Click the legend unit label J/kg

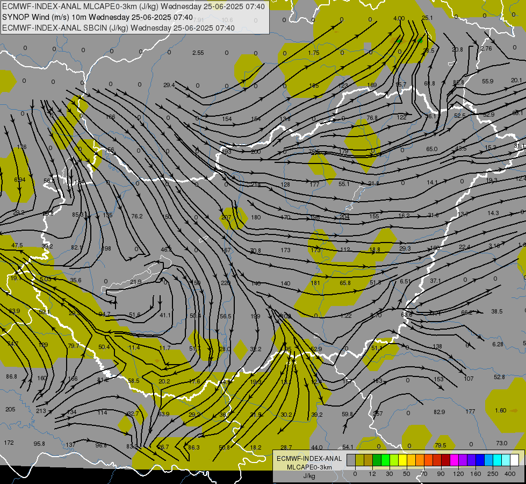(x=309, y=476)
